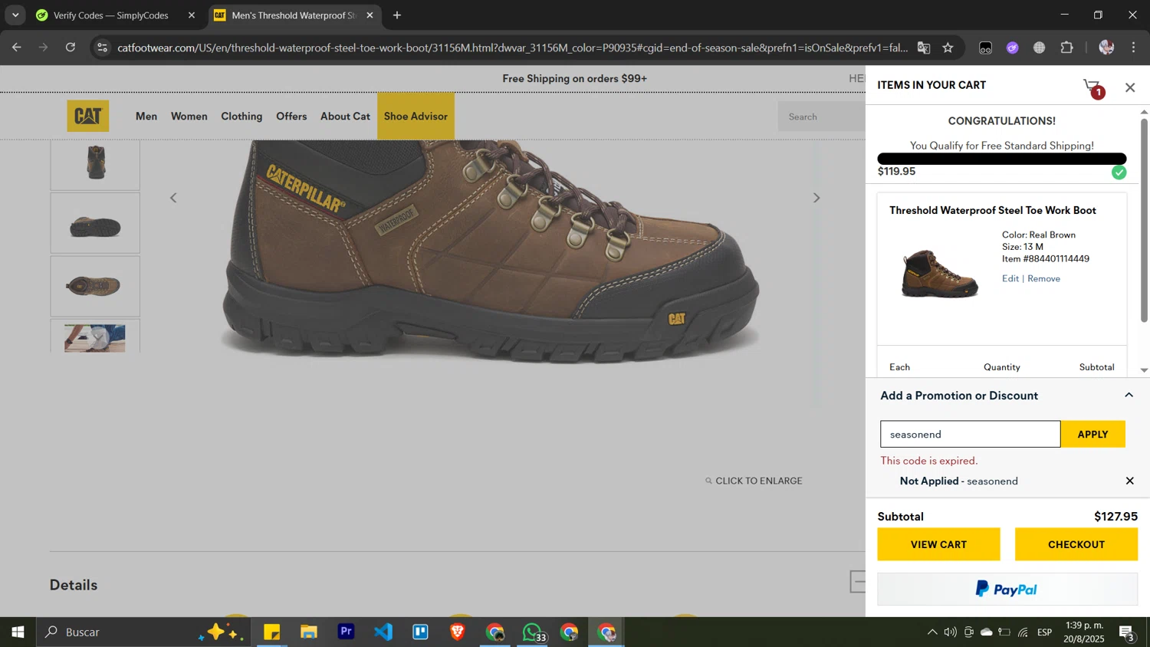This screenshot has width=1150, height=647.
Task: Close the Men's Threshold Waterproof tab
Action: click(x=370, y=15)
